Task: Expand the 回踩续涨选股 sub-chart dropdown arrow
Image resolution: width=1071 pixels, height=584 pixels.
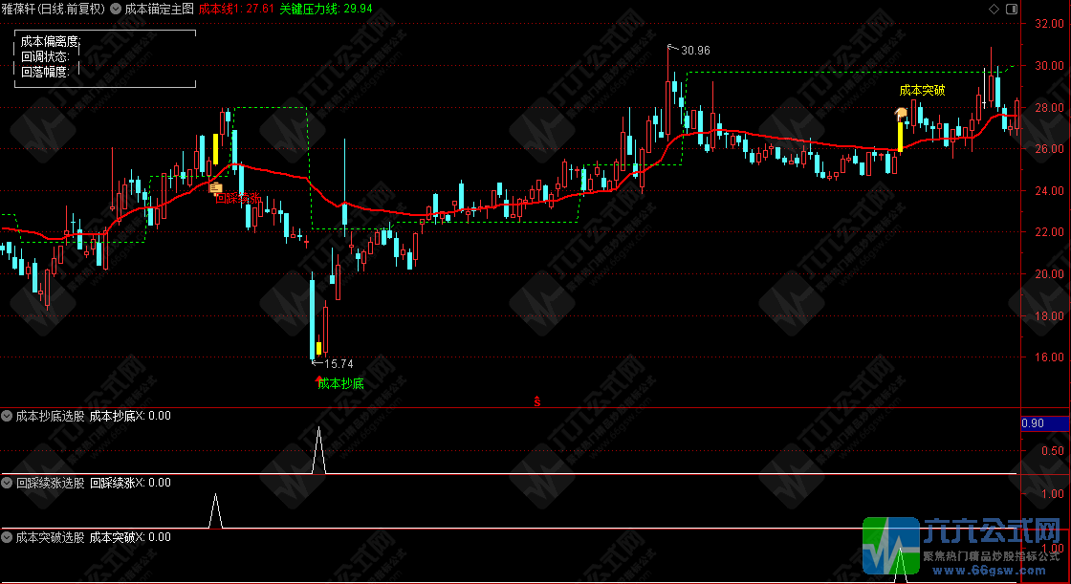Action: click(8, 484)
